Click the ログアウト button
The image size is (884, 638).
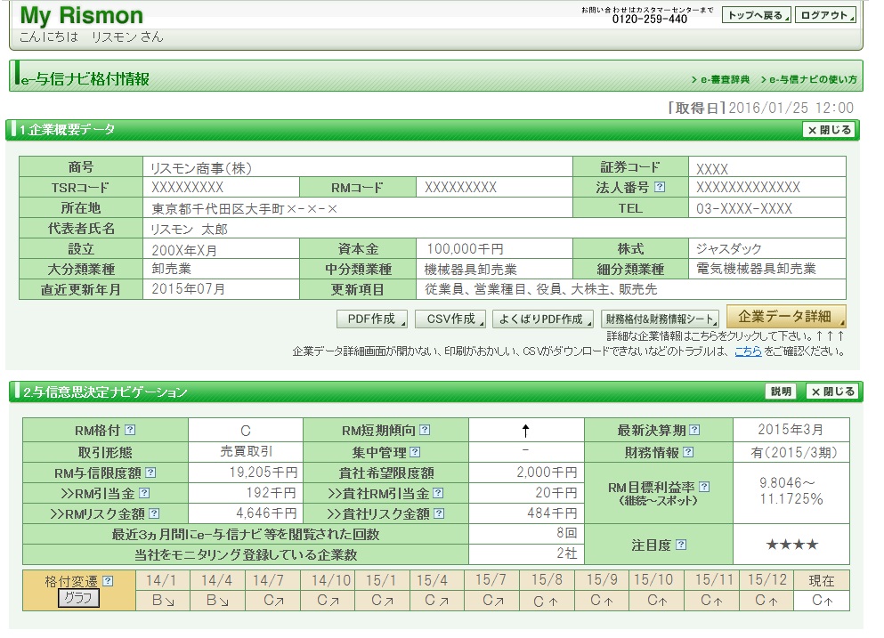[x=825, y=15]
